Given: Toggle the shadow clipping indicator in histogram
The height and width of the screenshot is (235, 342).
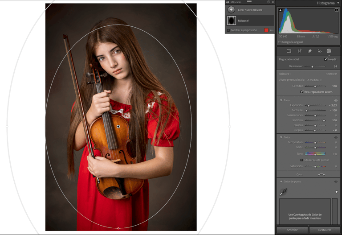Looking at the screenshot, I should tap(281, 10).
